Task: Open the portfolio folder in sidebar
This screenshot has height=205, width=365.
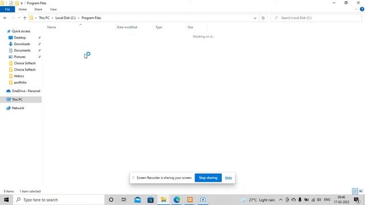Action: [x=20, y=83]
